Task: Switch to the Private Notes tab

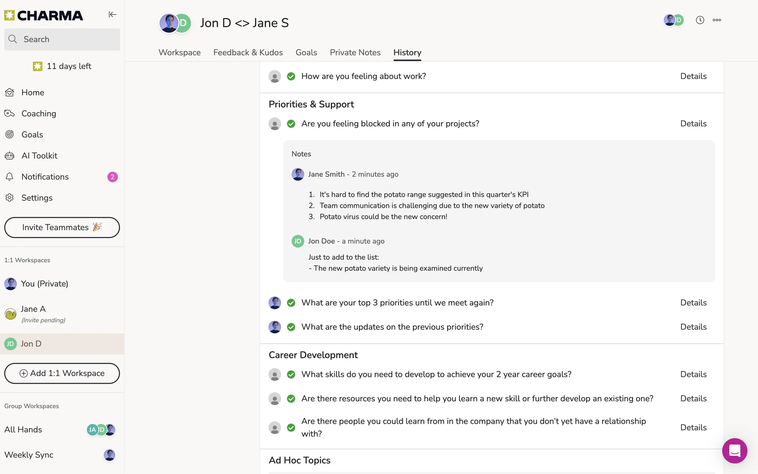Action: pos(355,53)
